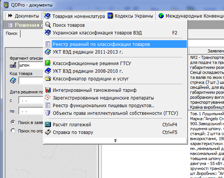Click the book icon beside Украинская классификация

[48, 33]
